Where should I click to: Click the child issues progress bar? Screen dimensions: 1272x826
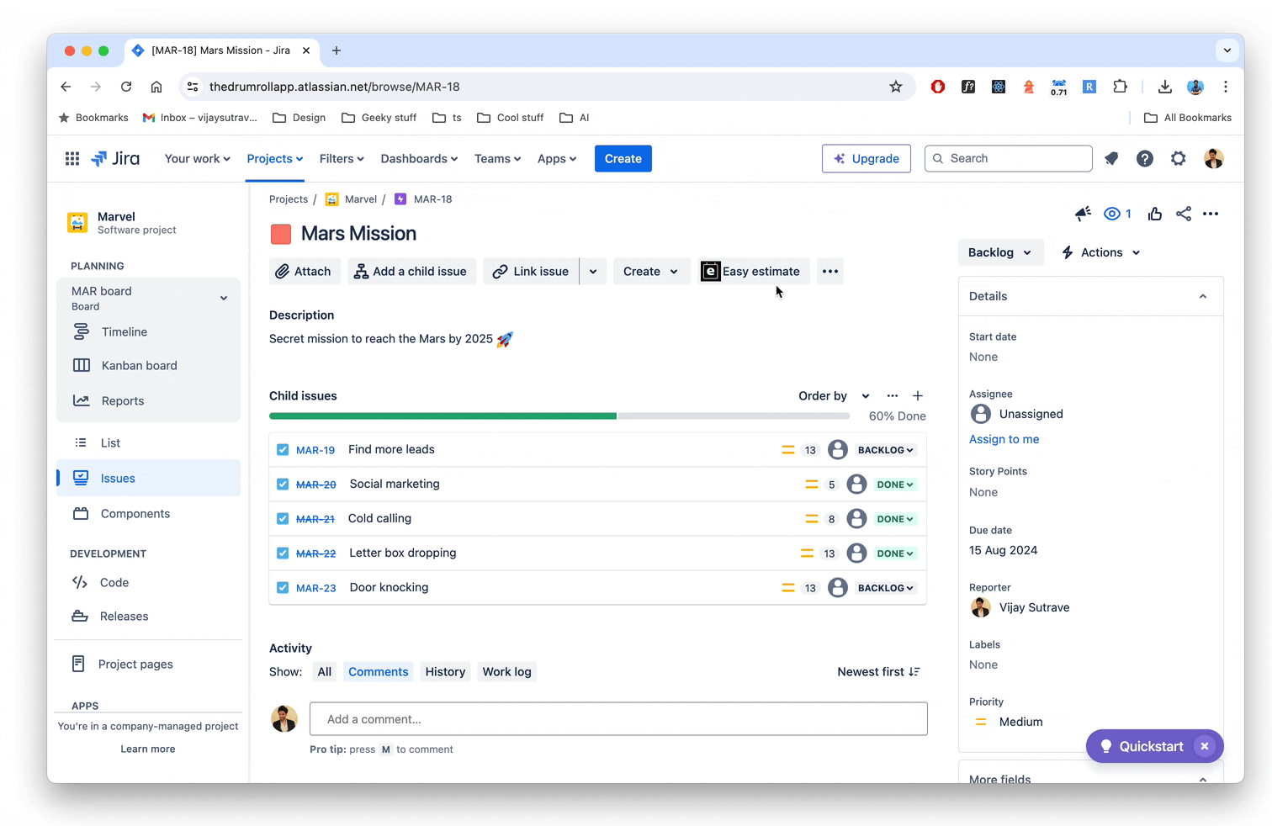click(559, 416)
